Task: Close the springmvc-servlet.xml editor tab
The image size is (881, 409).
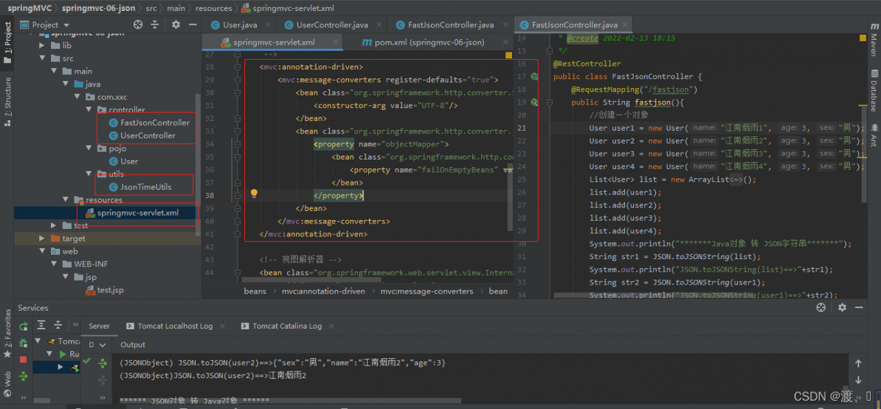Action: pos(336,42)
